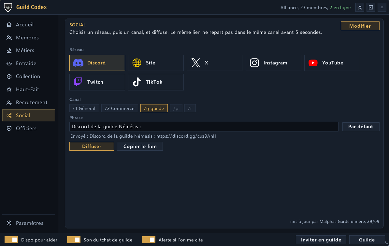Toggle Dispo pour aider switch
Screen dimensions: 389x246
point(11,240)
